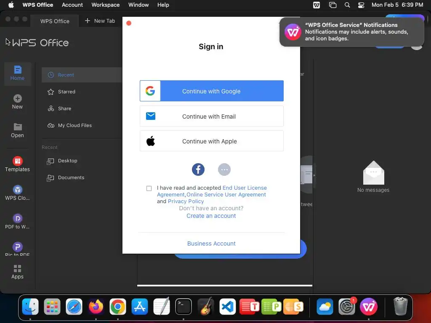Open Launchpad from the Dock
431x323 pixels.
point(52,307)
